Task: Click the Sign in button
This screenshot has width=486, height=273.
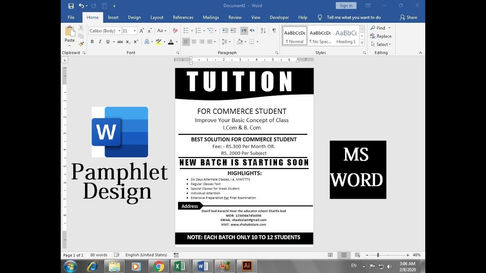Action: (346, 6)
